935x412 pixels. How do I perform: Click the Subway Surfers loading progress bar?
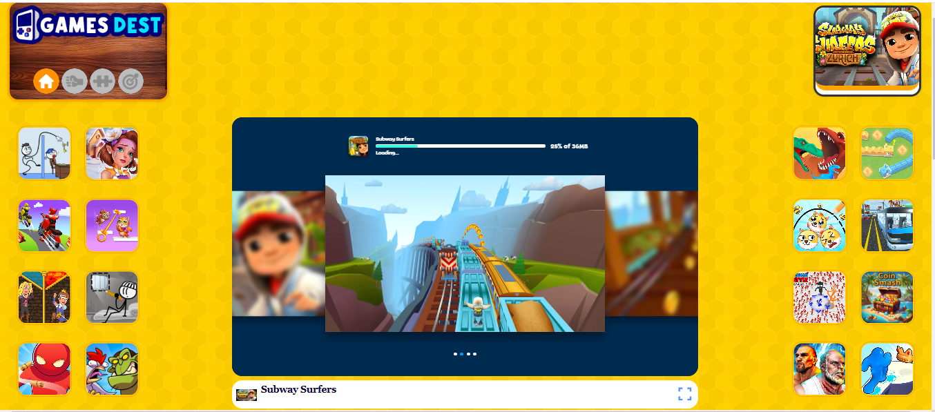click(460, 146)
